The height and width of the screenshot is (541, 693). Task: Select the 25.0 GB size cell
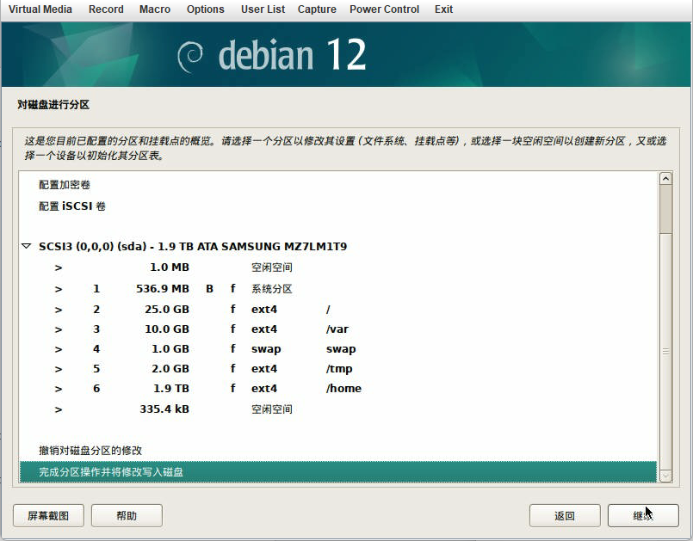(x=167, y=309)
